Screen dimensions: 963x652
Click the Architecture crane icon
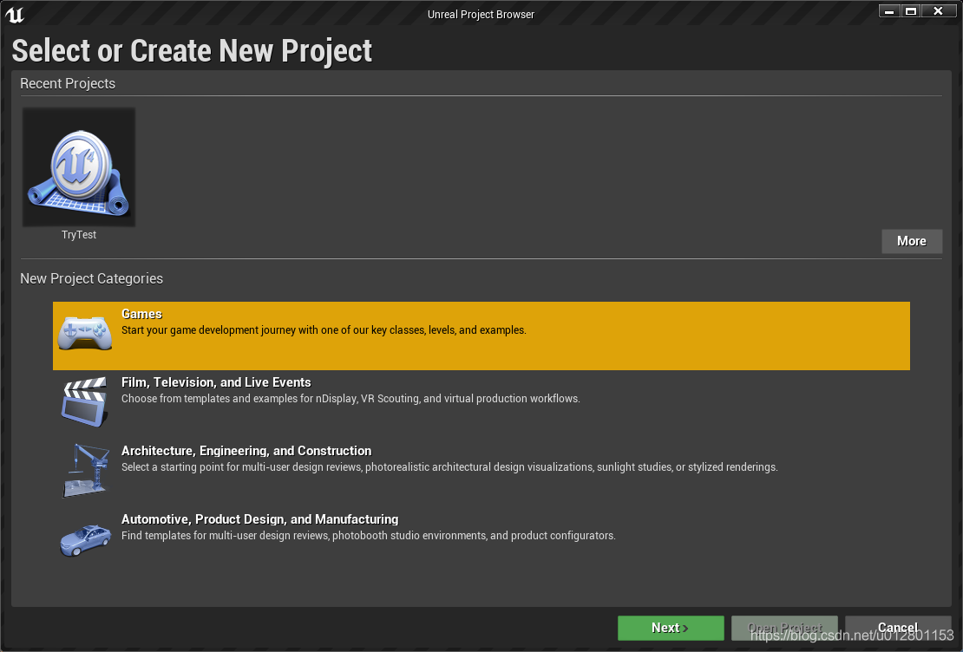(x=85, y=470)
